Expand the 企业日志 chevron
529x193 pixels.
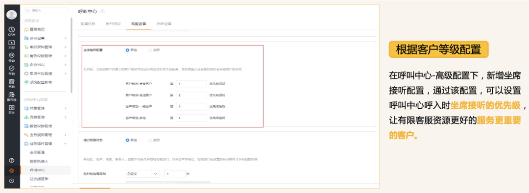tap(66, 65)
